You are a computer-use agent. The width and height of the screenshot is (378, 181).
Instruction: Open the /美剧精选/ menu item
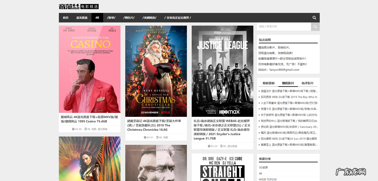149,18
